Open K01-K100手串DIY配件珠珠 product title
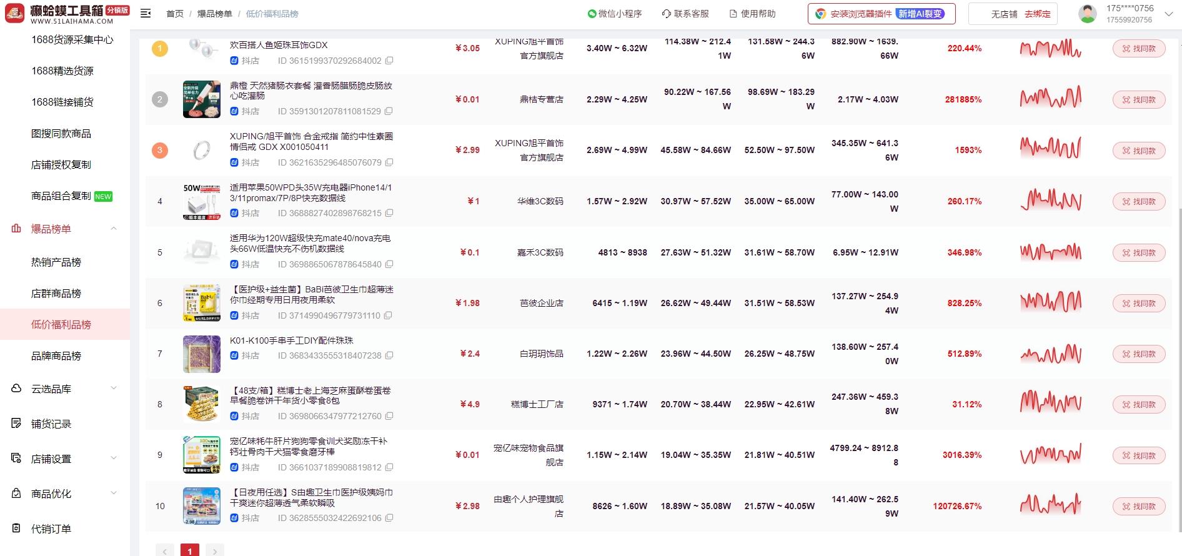The height and width of the screenshot is (556, 1182). [292, 340]
